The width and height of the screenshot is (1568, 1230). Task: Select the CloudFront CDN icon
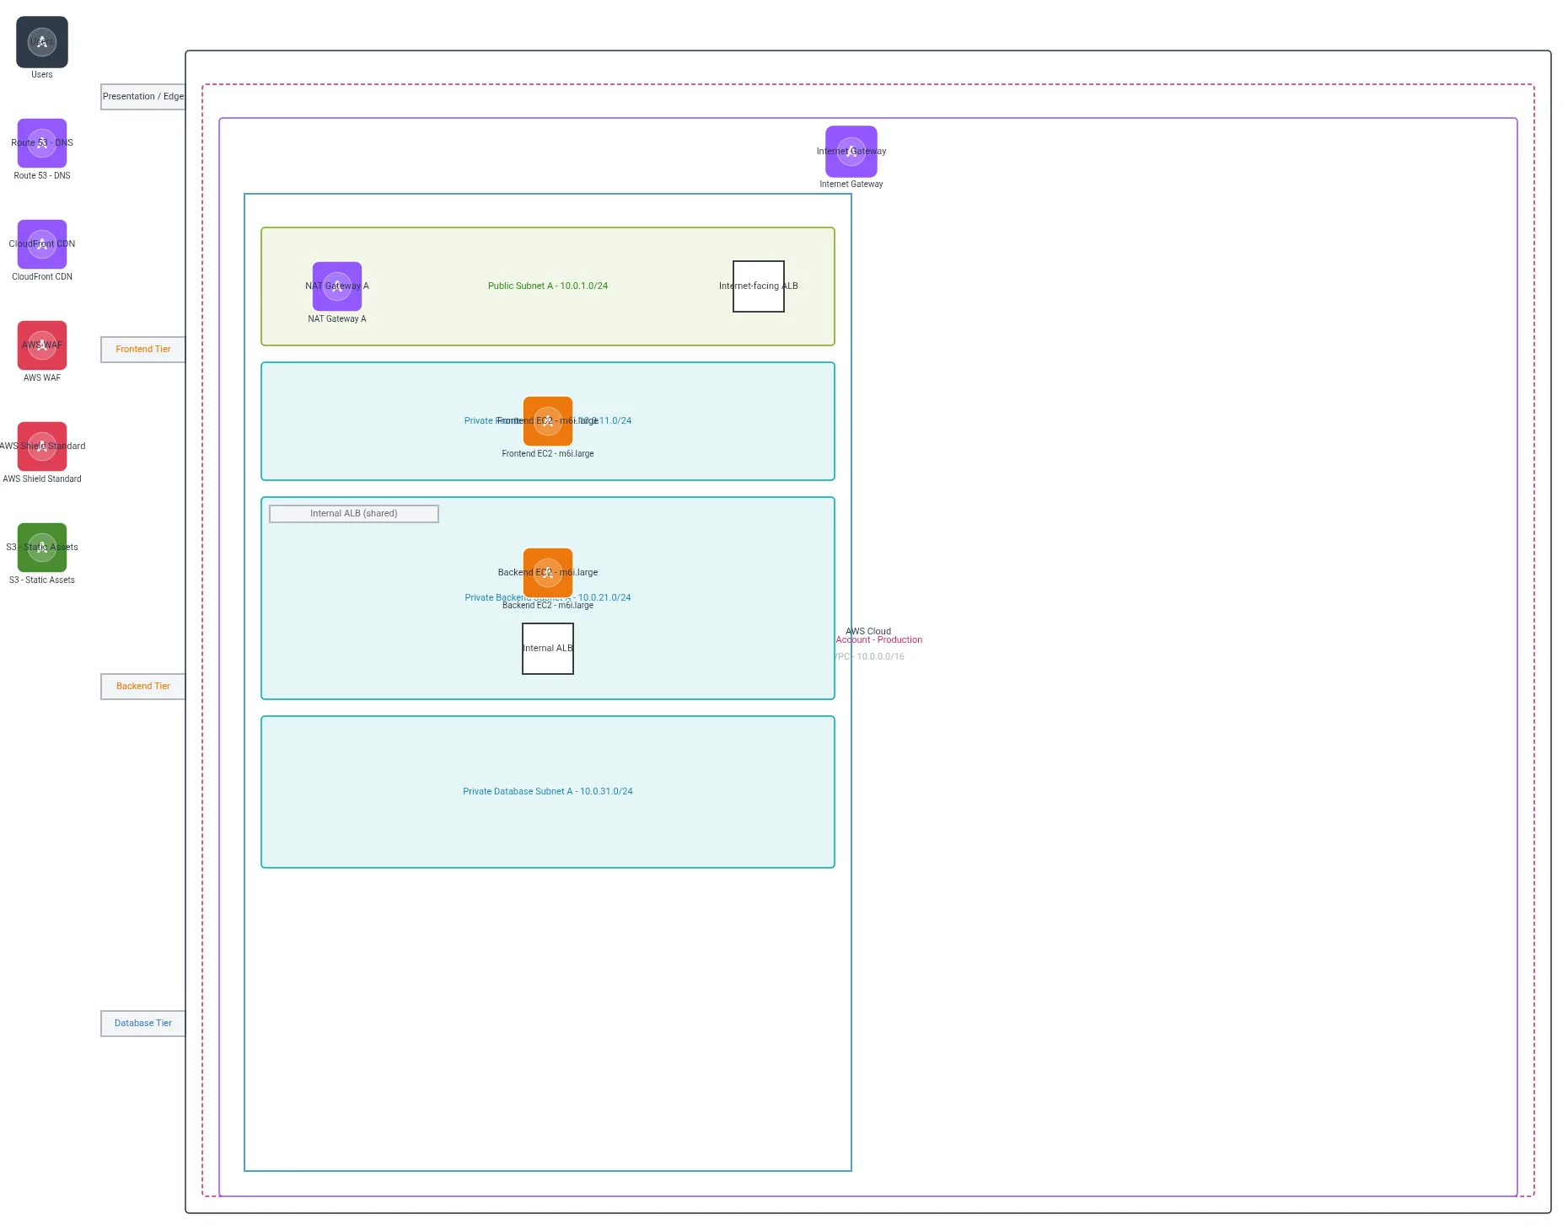pyautogui.click(x=42, y=244)
